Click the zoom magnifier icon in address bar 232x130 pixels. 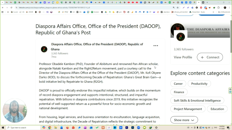coord(174,8)
